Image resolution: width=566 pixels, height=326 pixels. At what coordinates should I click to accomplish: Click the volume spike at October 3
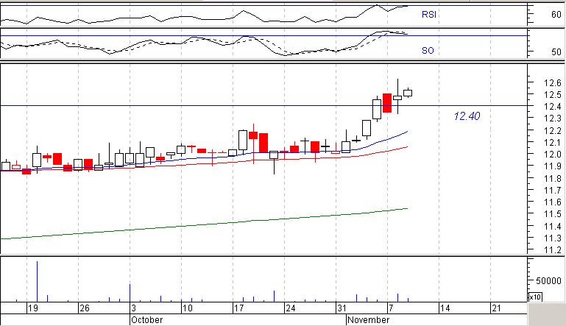pyautogui.click(x=130, y=293)
